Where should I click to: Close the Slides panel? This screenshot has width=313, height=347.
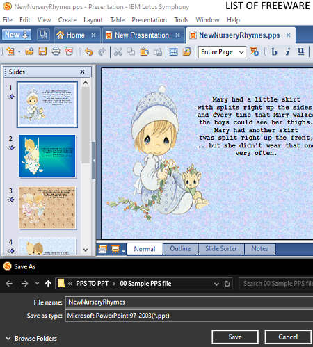pos(82,72)
